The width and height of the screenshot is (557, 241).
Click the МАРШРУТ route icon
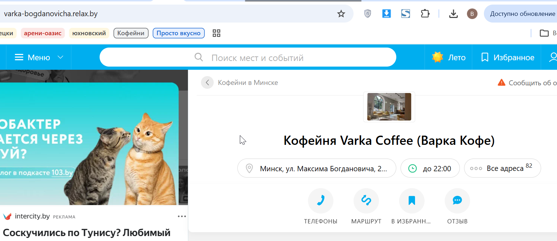pyautogui.click(x=366, y=201)
